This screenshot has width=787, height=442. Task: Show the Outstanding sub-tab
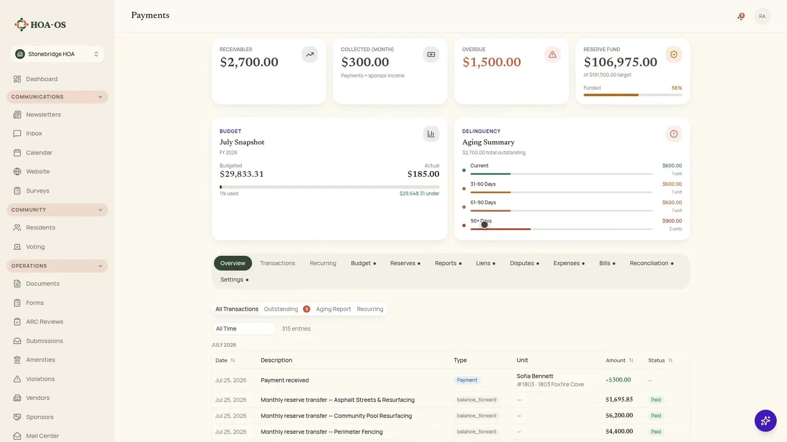pyautogui.click(x=287, y=309)
